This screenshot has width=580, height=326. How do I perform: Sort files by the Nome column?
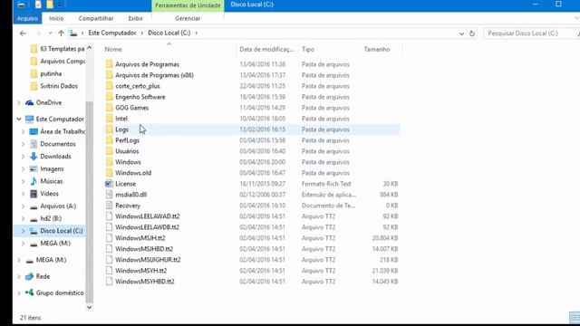click(x=113, y=49)
